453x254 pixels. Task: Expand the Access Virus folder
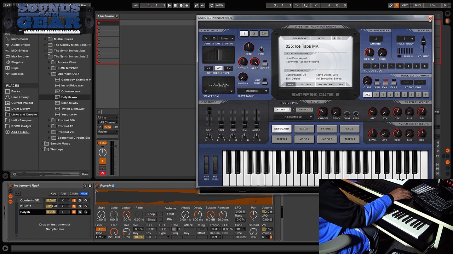click(x=50, y=62)
